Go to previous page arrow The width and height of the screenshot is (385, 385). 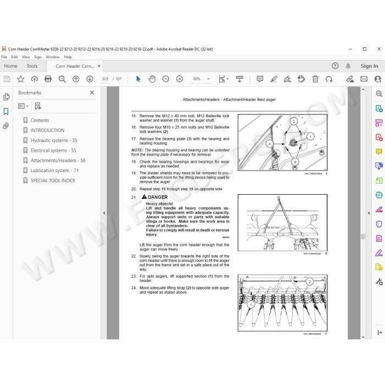76,79
